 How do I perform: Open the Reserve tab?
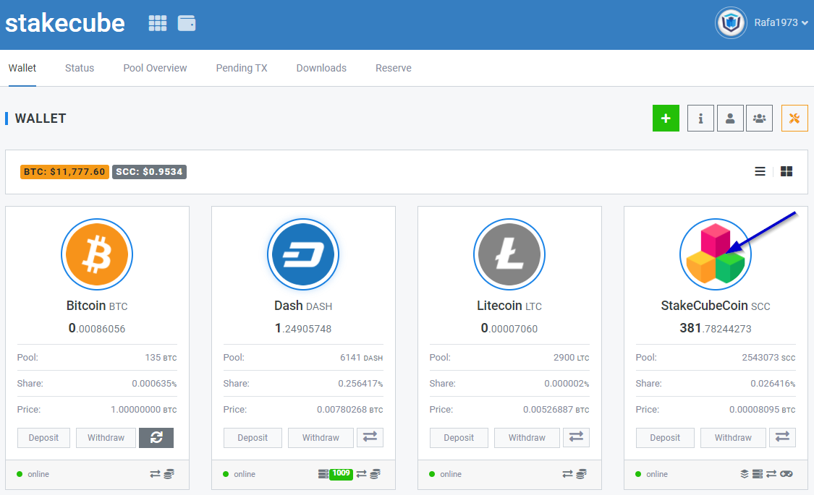[394, 68]
